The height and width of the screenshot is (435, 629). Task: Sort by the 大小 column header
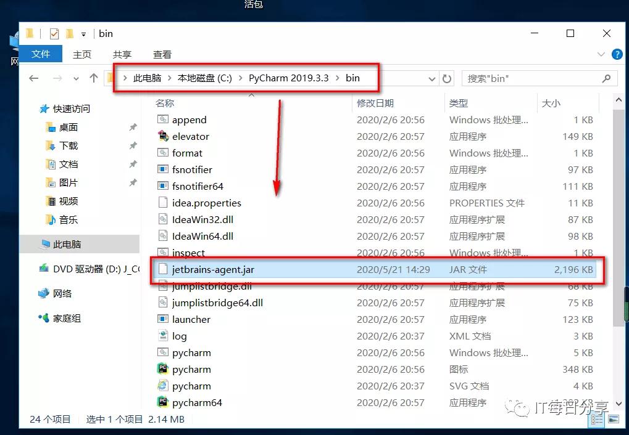coord(551,103)
